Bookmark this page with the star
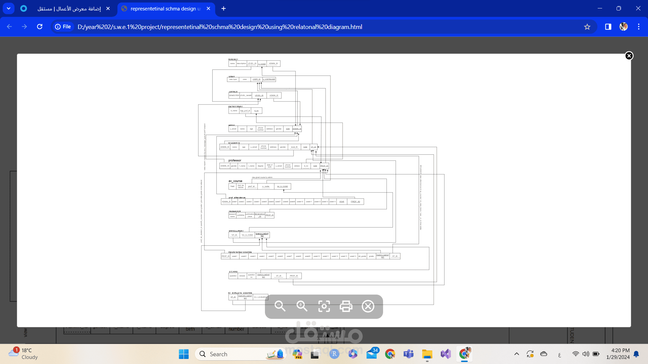648x364 pixels. 587,27
